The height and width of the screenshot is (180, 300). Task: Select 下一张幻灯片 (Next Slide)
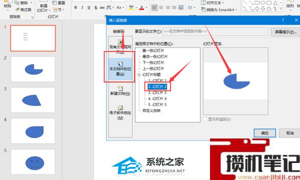[153, 62]
